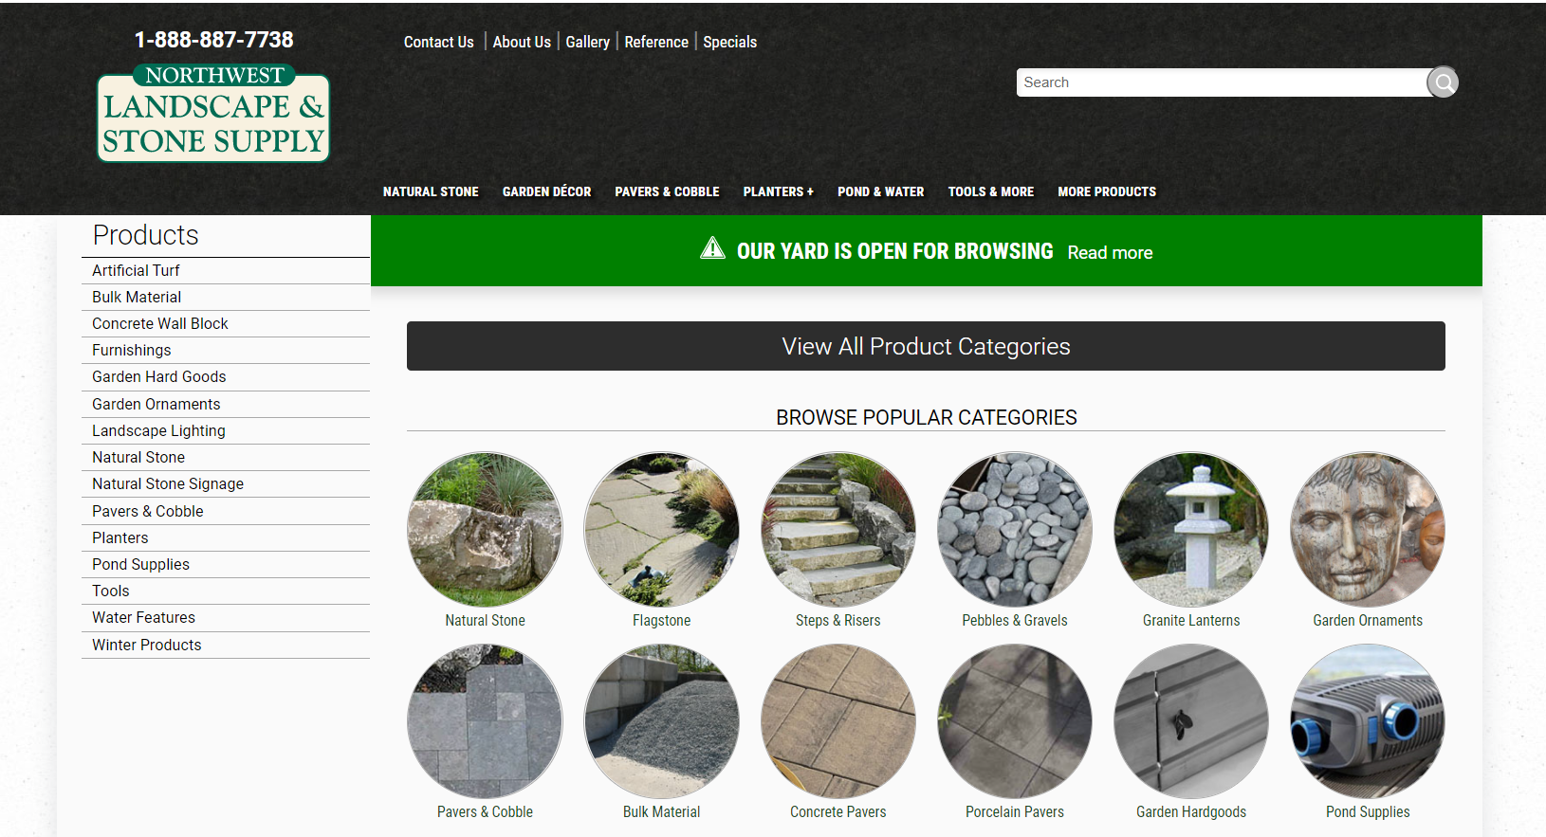
Task: Open the POND & WATER nav menu
Action: [x=880, y=191]
